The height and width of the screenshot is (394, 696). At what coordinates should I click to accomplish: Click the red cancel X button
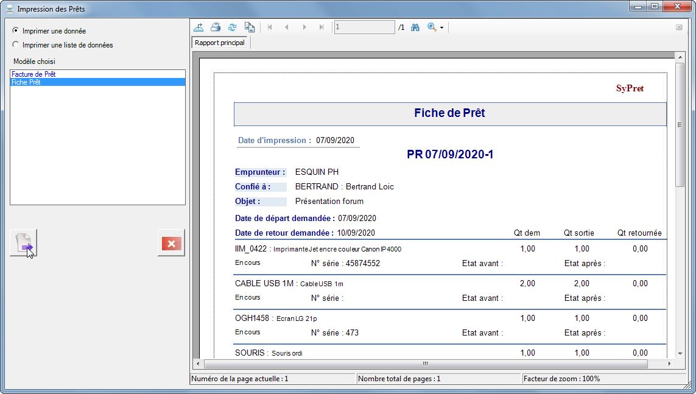(171, 243)
